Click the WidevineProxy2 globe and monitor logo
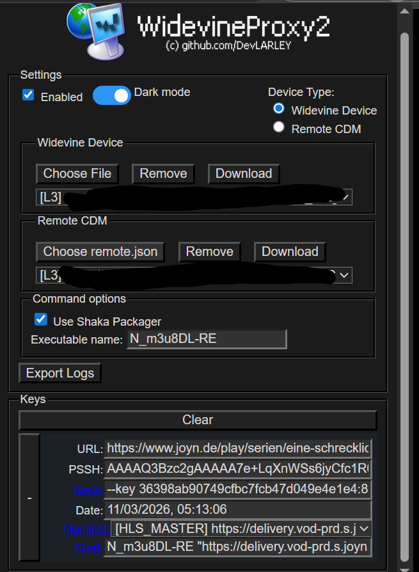This screenshot has height=572, width=419. click(97, 32)
